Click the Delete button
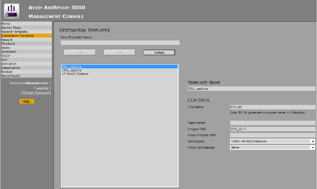Image resolution: width=317 pixels, height=189 pixels. pyautogui.click(x=159, y=52)
